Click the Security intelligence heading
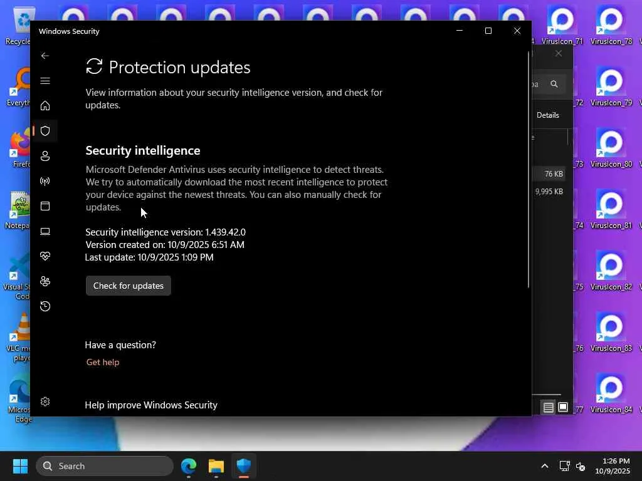 pos(143,150)
